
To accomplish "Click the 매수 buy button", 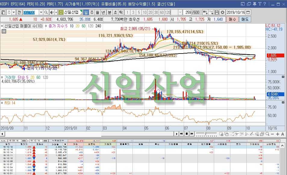I will (x=232, y=19).
